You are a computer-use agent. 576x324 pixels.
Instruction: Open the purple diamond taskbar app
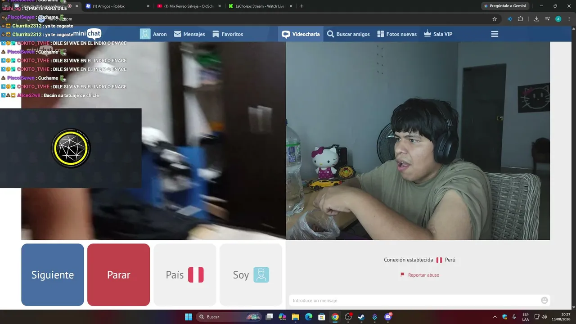(374, 317)
